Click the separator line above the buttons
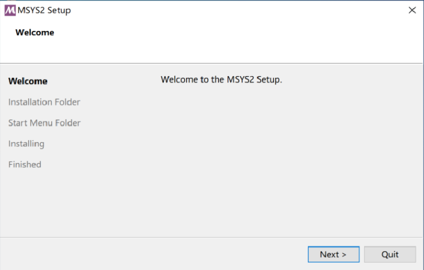The width and height of the screenshot is (424, 270). point(212,237)
